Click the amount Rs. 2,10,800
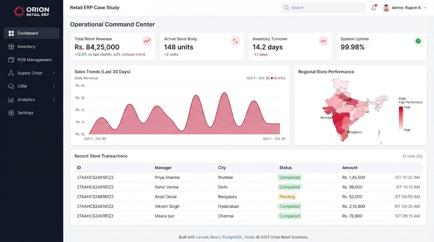This screenshot has height=242, width=434. pyautogui.click(x=354, y=206)
